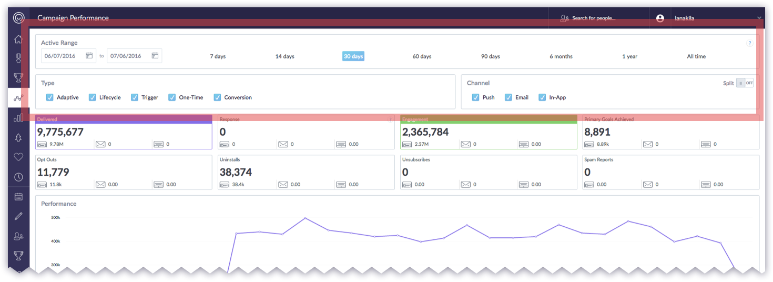The image size is (773, 282).
Task: Click the heart icon in sidebar
Action: pyautogui.click(x=18, y=157)
